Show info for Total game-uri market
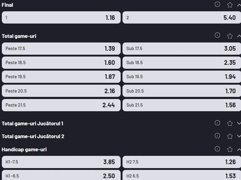This screenshot has height=180, width=241. tap(217, 35)
